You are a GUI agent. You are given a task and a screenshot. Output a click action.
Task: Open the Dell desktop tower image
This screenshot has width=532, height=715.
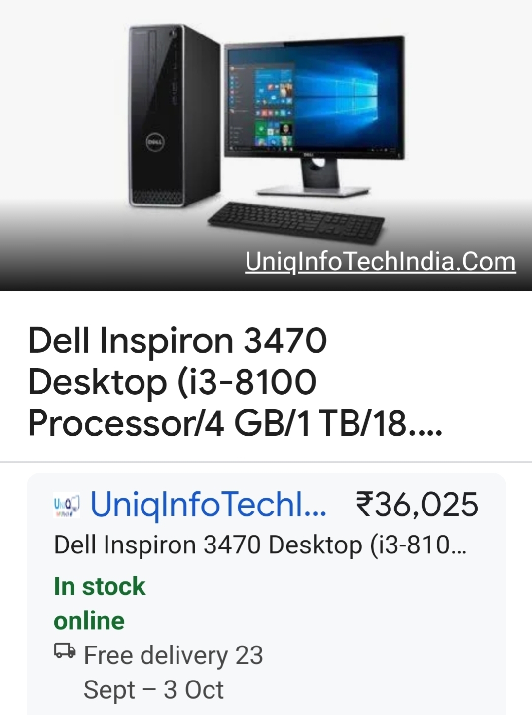[x=174, y=116]
